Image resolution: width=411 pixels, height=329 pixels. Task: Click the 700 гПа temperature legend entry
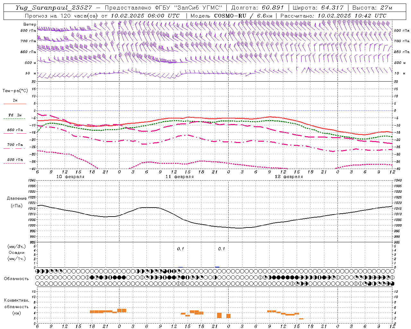coord(15,145)
